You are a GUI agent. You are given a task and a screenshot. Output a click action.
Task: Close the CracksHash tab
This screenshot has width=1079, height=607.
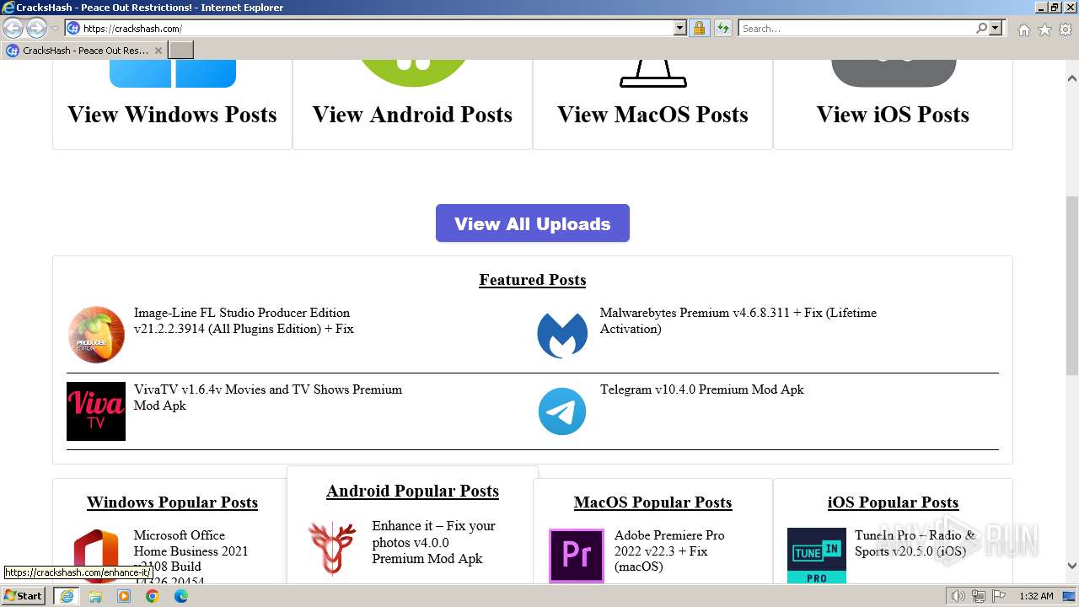point(158,51)
